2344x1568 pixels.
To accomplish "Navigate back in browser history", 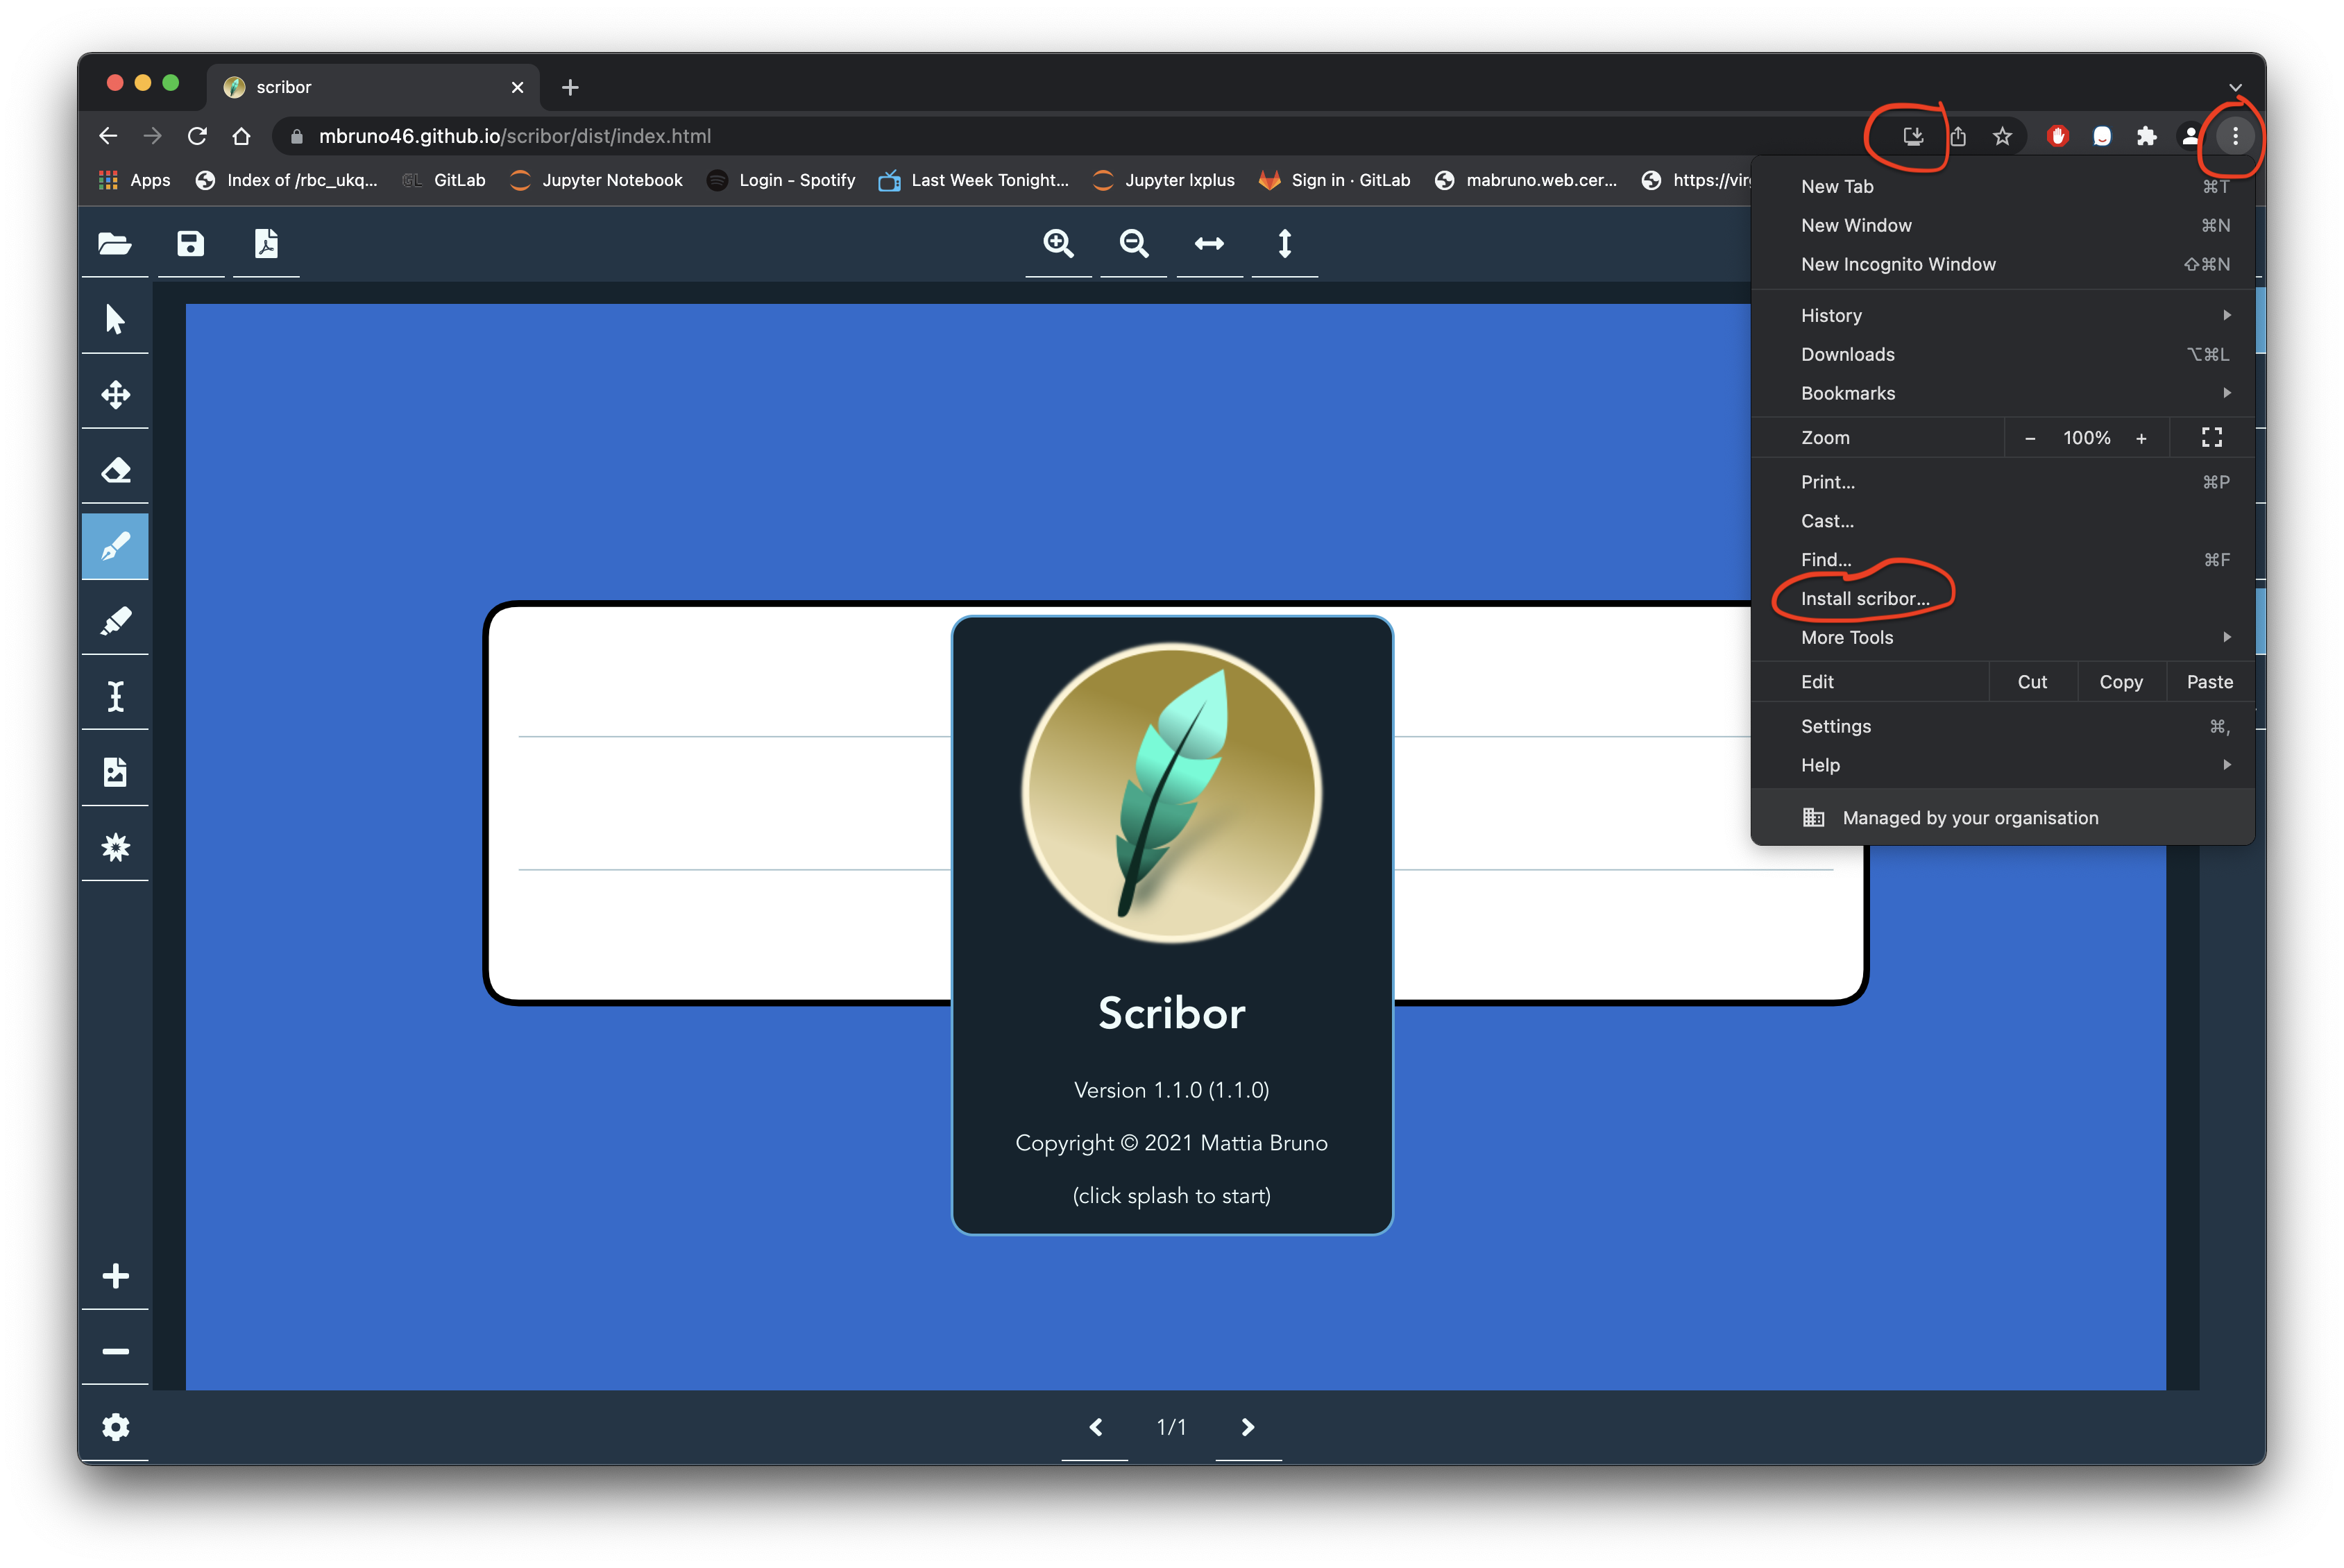I will (x=108, y=136).
